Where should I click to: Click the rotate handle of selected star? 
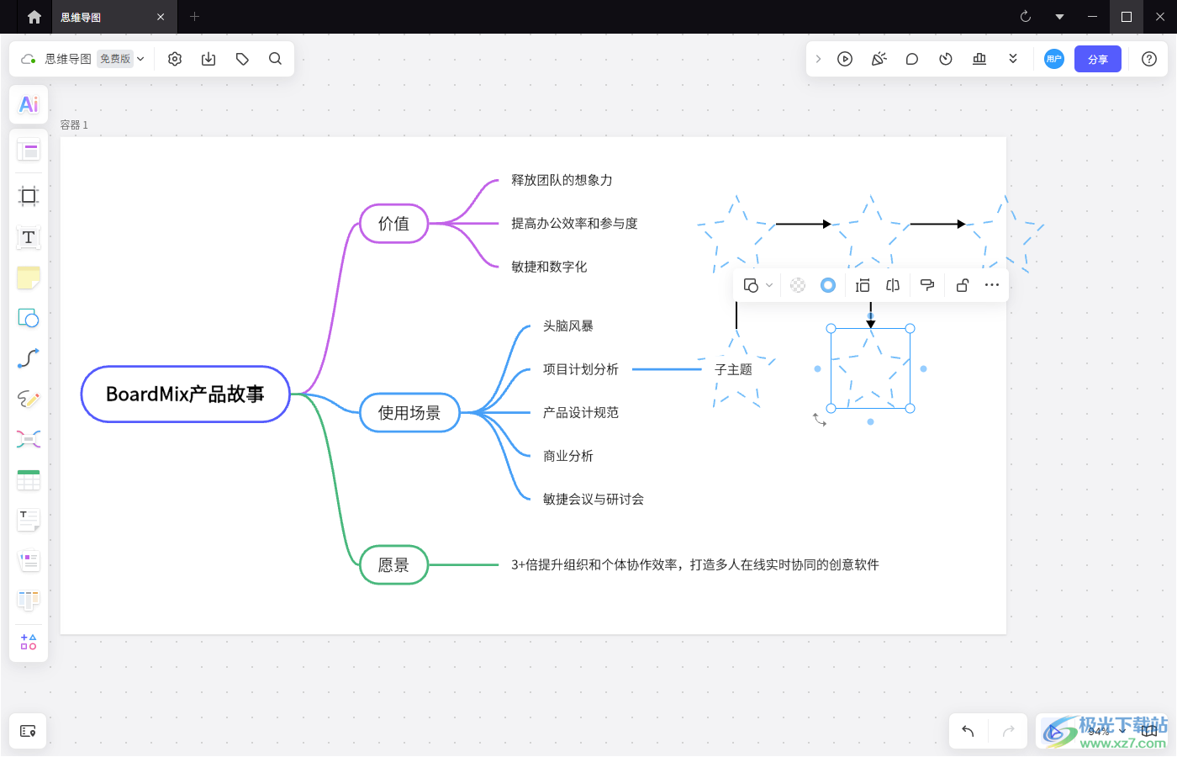tap(820, 420)
